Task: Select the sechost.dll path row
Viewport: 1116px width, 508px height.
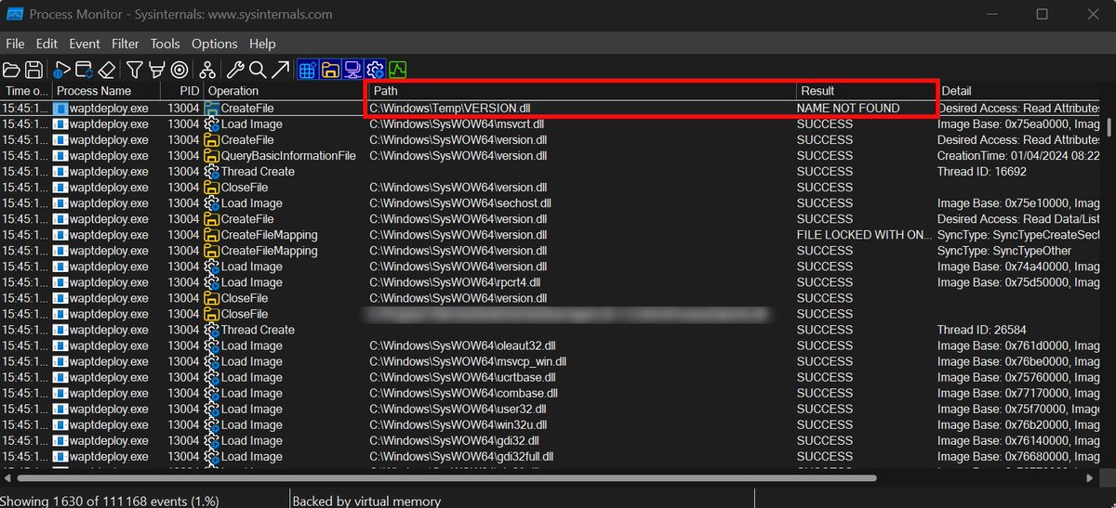Action: coord(460,203)
